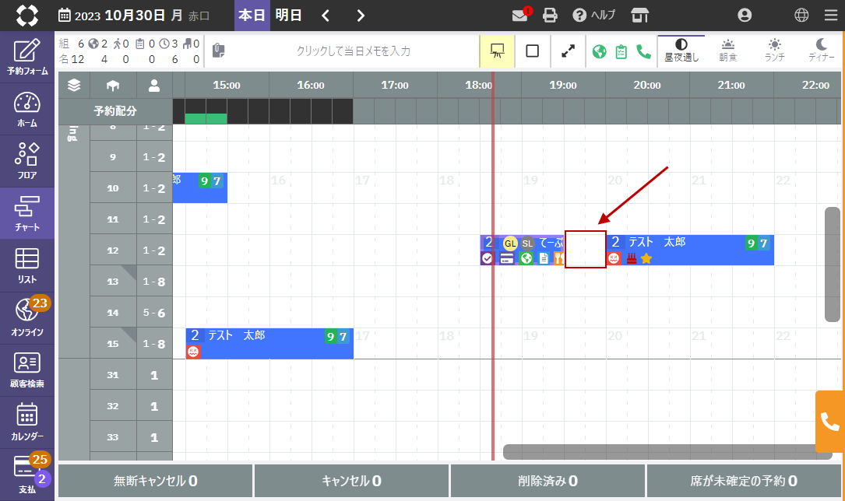The width and height of the screenshot is (845, 501).
Task: Click the printer icon in header
Action: 551,15
